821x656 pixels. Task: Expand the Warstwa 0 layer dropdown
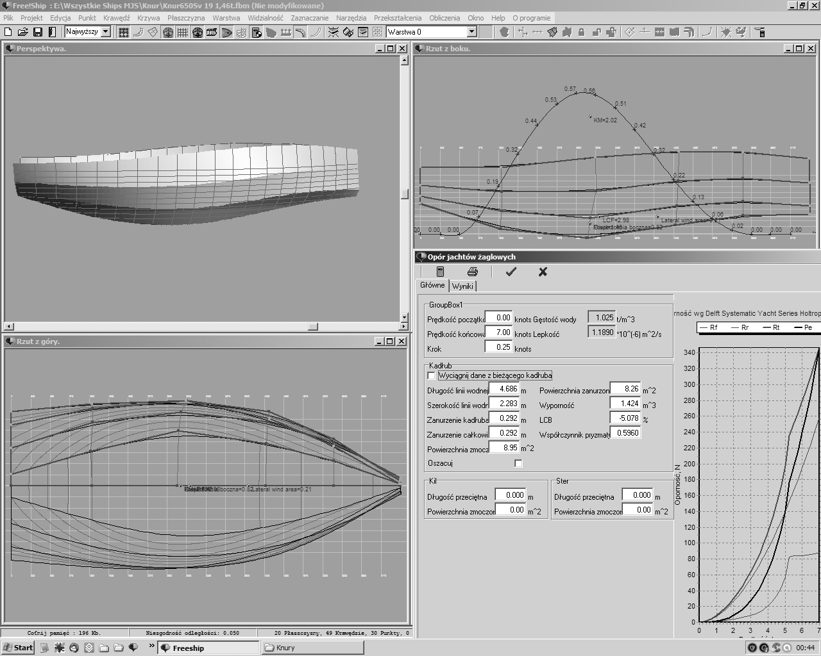471,32
